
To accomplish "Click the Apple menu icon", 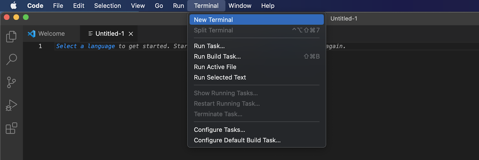I will pyautogui.click(x=14, y=6).
